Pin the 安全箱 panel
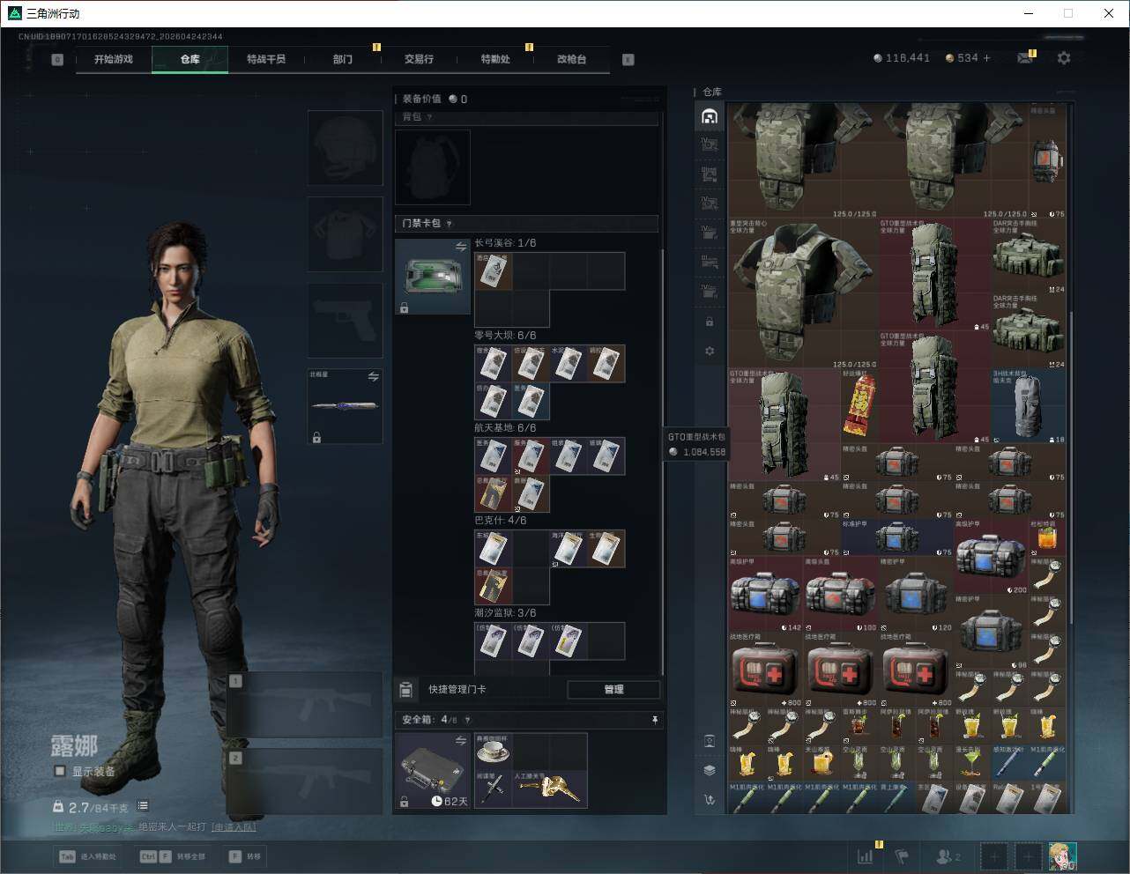Screen dimensions: 1130x874 (x=654, y=720)
